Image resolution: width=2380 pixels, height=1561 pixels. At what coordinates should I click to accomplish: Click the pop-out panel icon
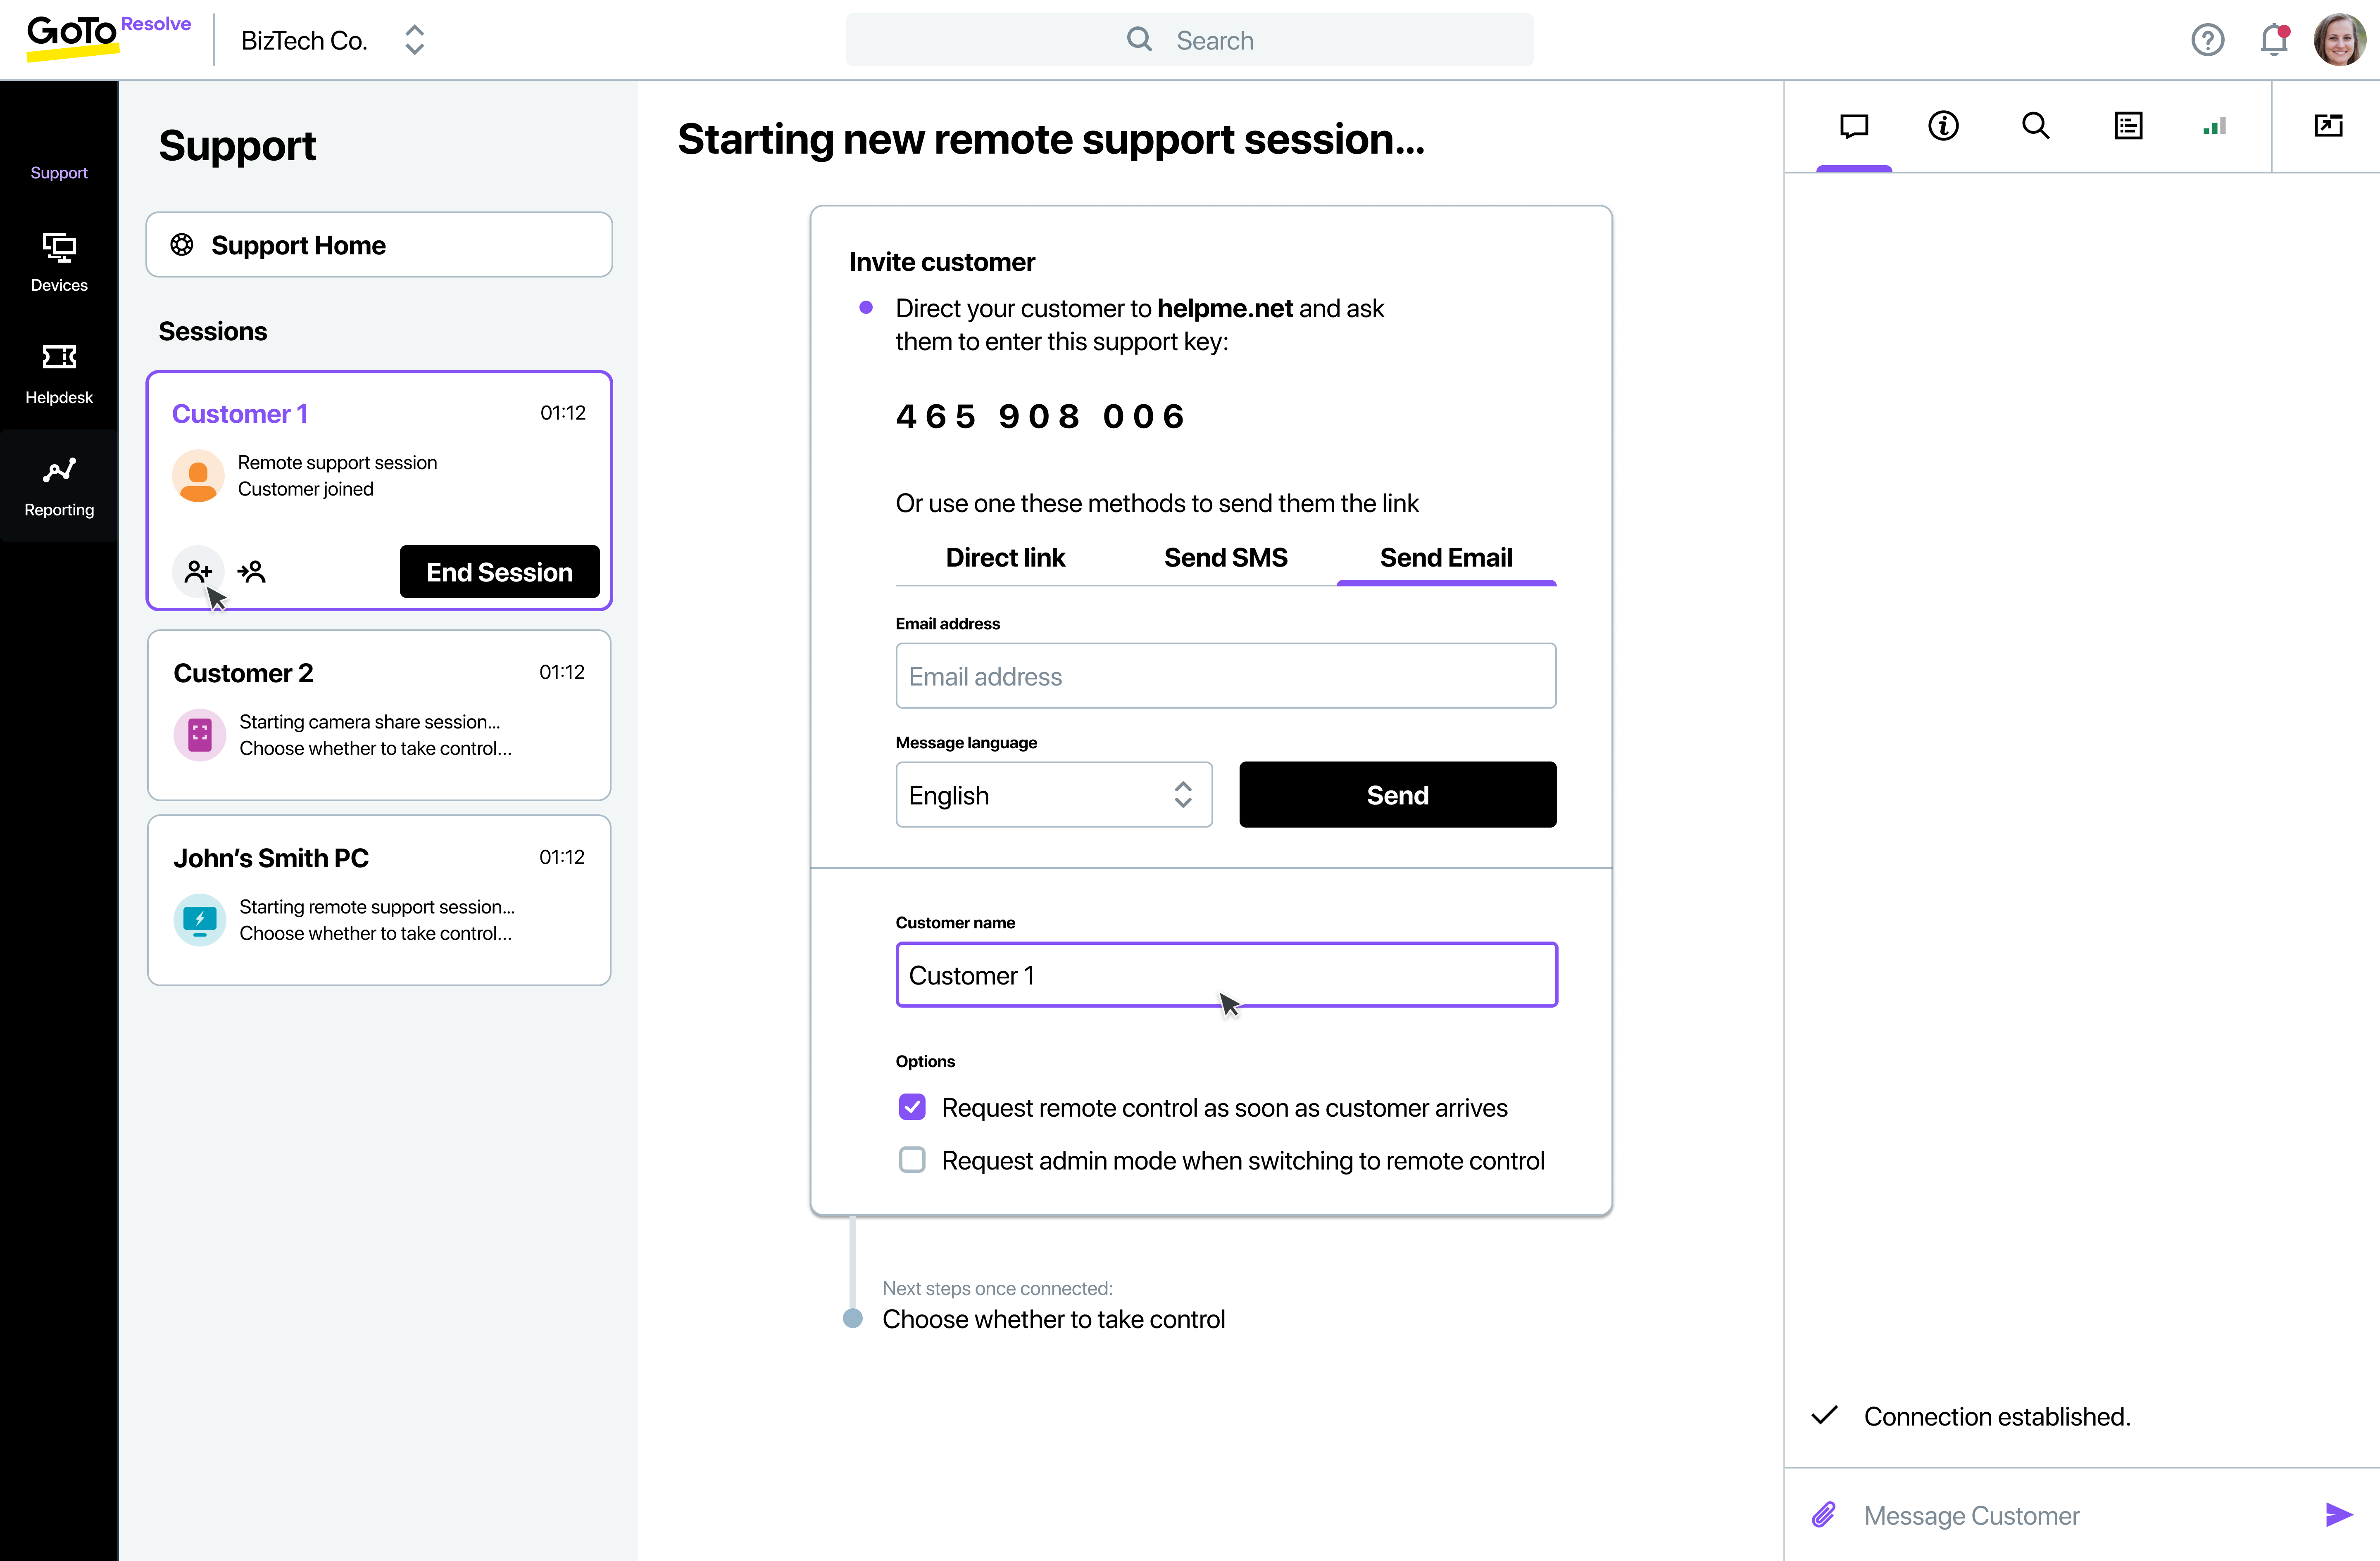click(x=2328, y=126)
